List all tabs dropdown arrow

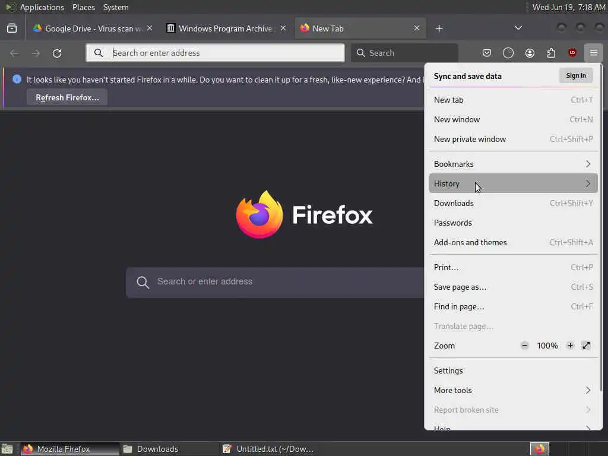(518, 28)
